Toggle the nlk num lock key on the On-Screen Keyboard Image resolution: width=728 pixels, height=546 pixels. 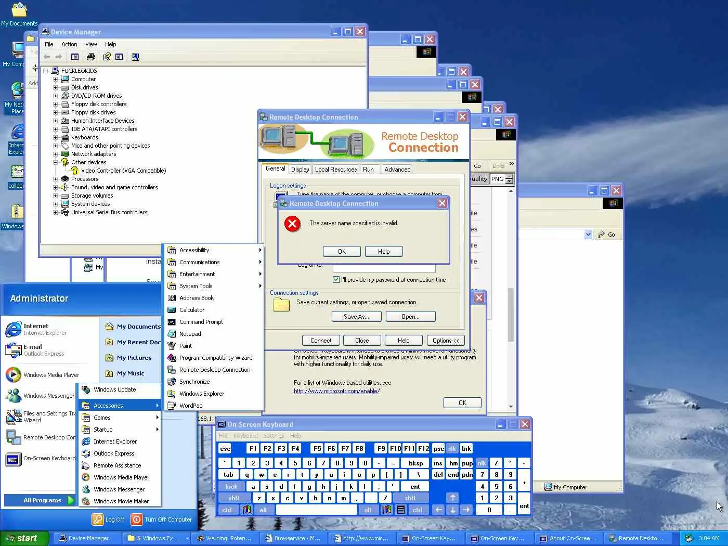click(482, 463)
